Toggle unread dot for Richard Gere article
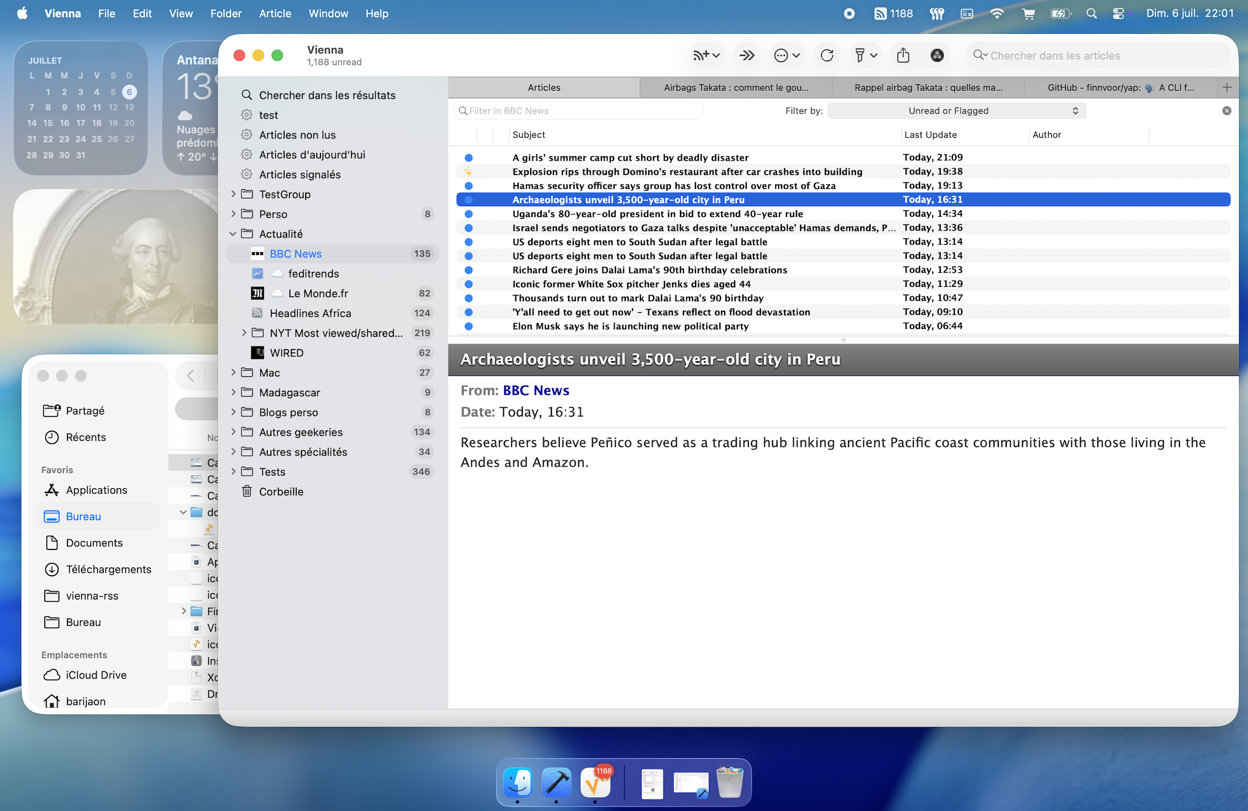1248x811 pixels. (469, 270)
